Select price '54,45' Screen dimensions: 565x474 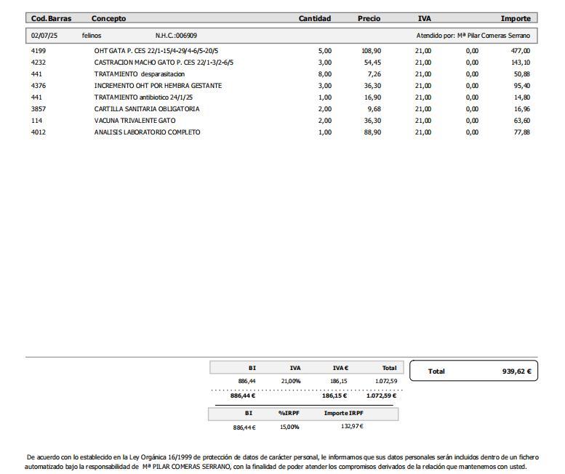372,63
